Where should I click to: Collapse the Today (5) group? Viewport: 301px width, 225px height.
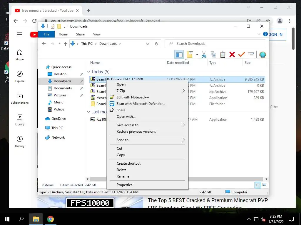[88, 72]
